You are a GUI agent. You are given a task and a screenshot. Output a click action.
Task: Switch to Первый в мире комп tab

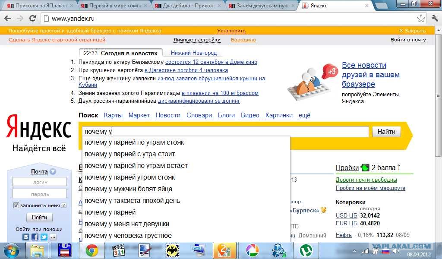click(114, 5)
